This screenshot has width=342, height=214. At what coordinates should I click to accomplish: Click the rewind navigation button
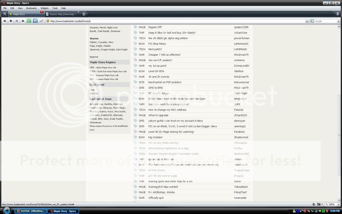pos(5,21)
